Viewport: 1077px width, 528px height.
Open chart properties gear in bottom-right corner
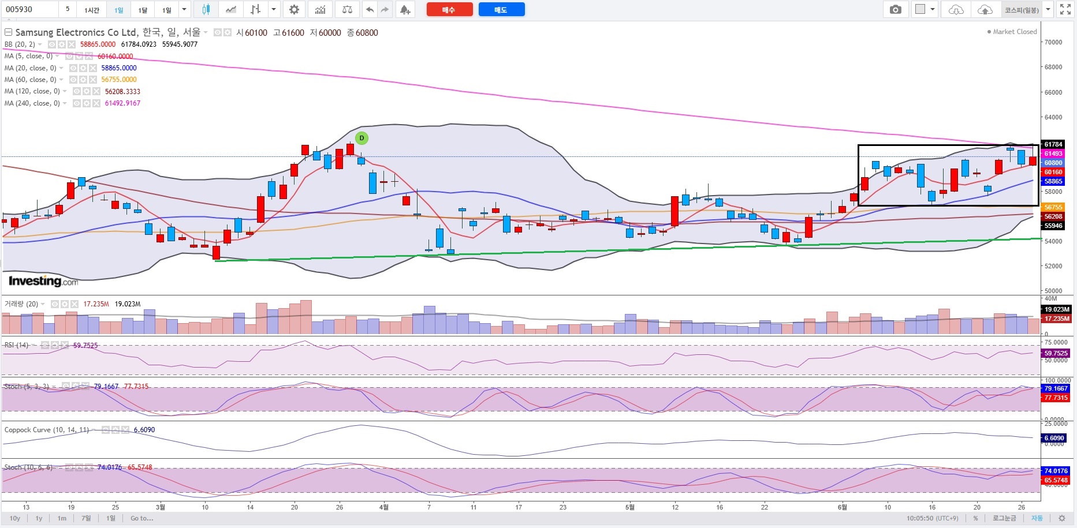point(1061,518)
